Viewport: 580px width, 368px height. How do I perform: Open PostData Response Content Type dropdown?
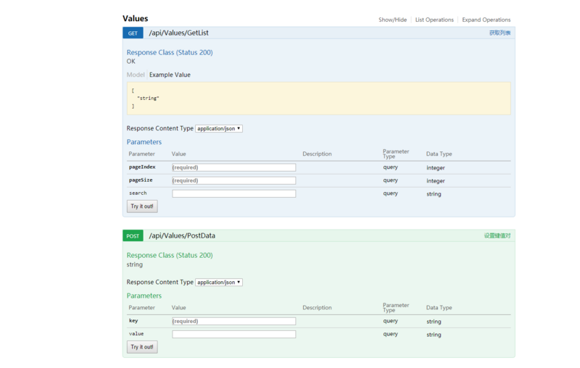coord(219,283)
